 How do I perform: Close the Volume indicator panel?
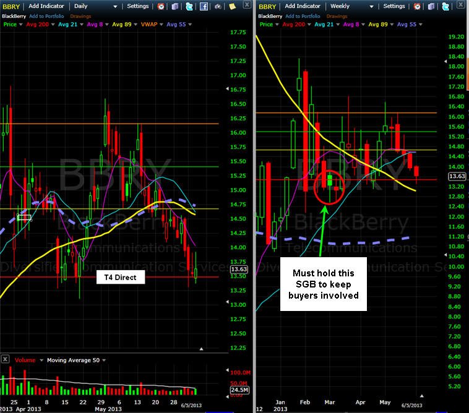click(5, 359)
